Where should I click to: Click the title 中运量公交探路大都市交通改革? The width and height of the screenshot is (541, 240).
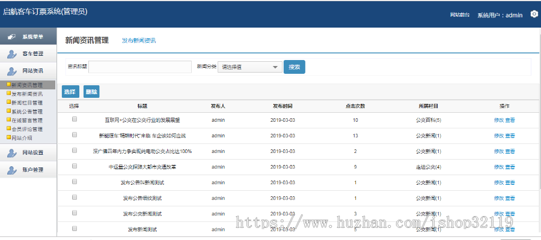pos(142,167)
